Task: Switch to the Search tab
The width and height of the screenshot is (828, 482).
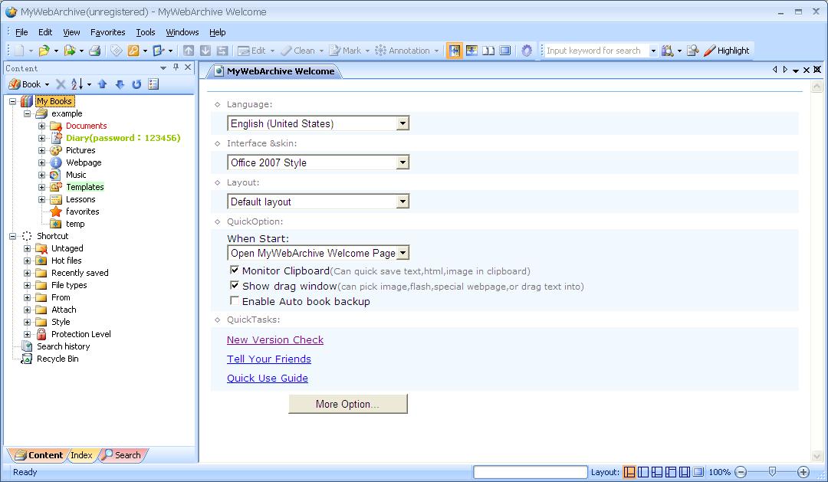Action: 123,455
